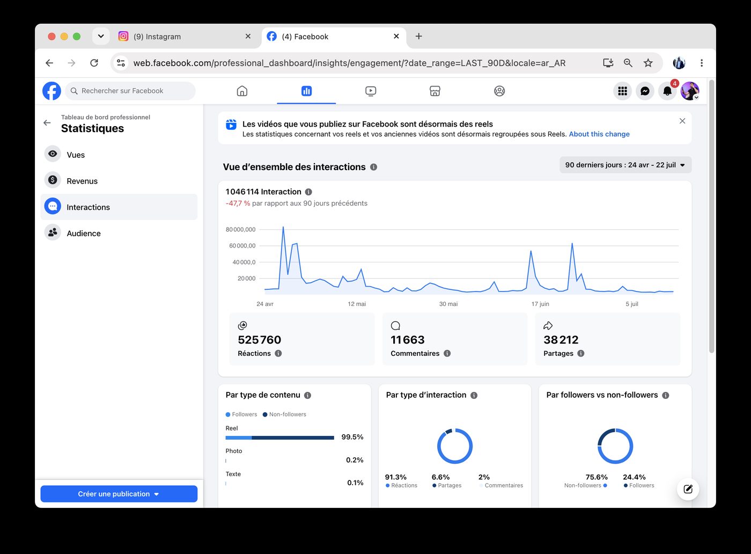Open the Video tab icon

pyautogui.click(x=371, y=91)
